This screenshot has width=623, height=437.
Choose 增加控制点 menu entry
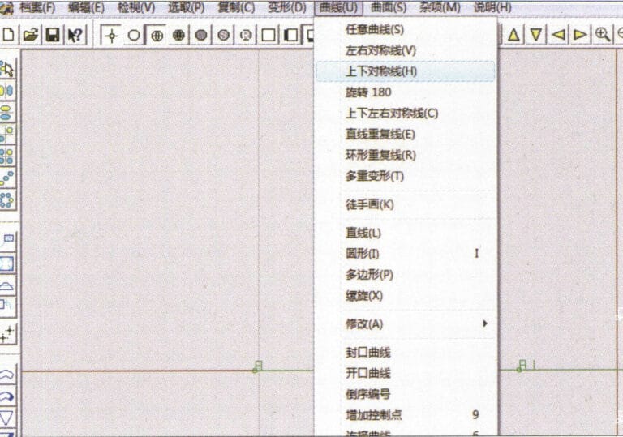pos(406,415)
